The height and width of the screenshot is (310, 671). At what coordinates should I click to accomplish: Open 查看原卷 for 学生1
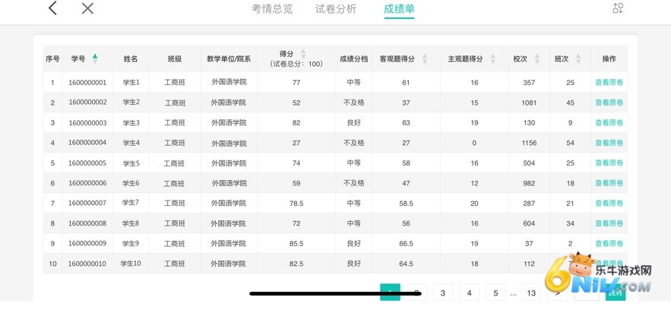tap(609, 83)
